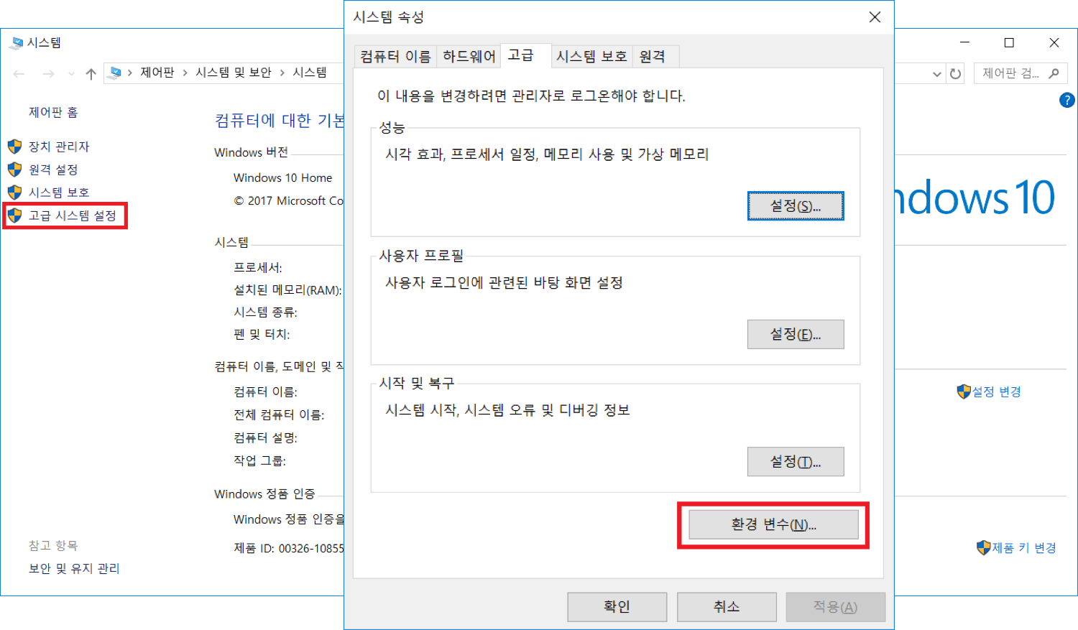Open 시스템 보호 link in the sidebar
The width and height of the screenshot is (1078, 630).
[59, 193]
